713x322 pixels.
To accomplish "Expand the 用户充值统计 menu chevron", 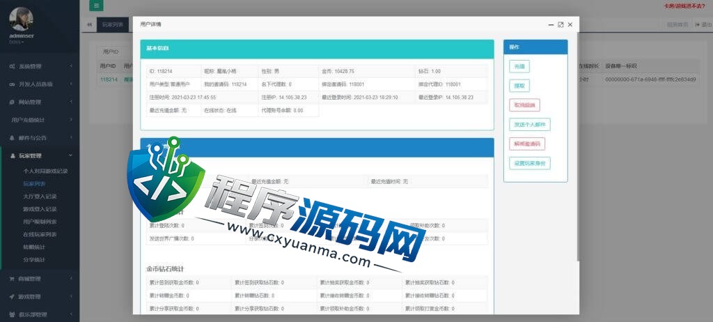I will pos(71,120).
